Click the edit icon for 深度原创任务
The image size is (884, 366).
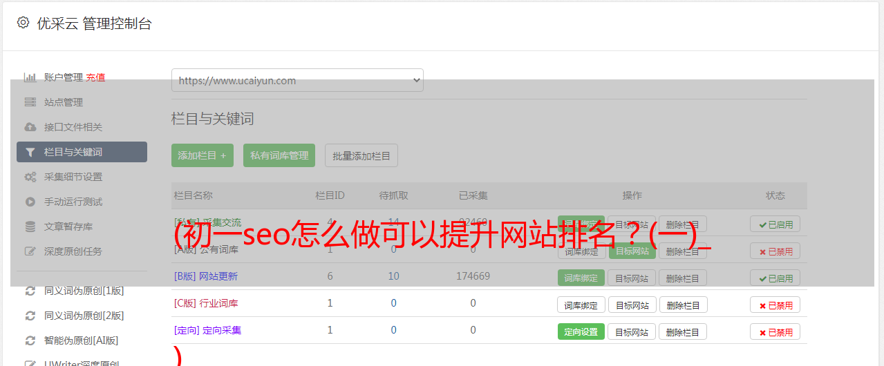(x=30, y=251)
